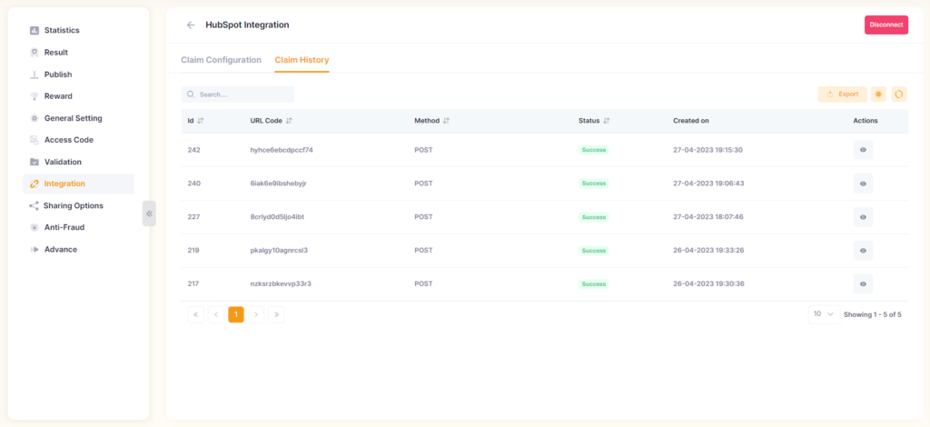Screen dimensions: 930x427
Task: Click date 27-04-2023 18:07:46
Action: pyautogui.click(x=708, y=217)
